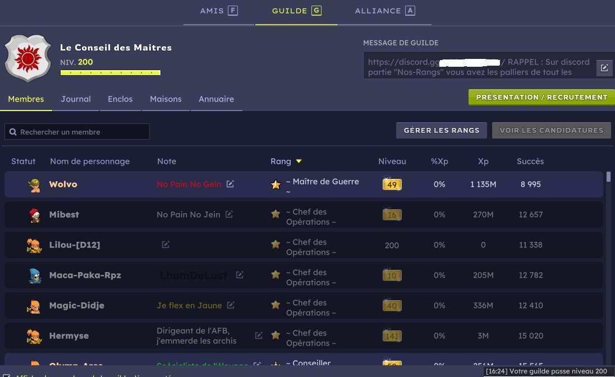Edit Maca-Paka-Rpz's note pencil icon
The width and height of the screenshot is (615, 377).
[x=240, y=274]
